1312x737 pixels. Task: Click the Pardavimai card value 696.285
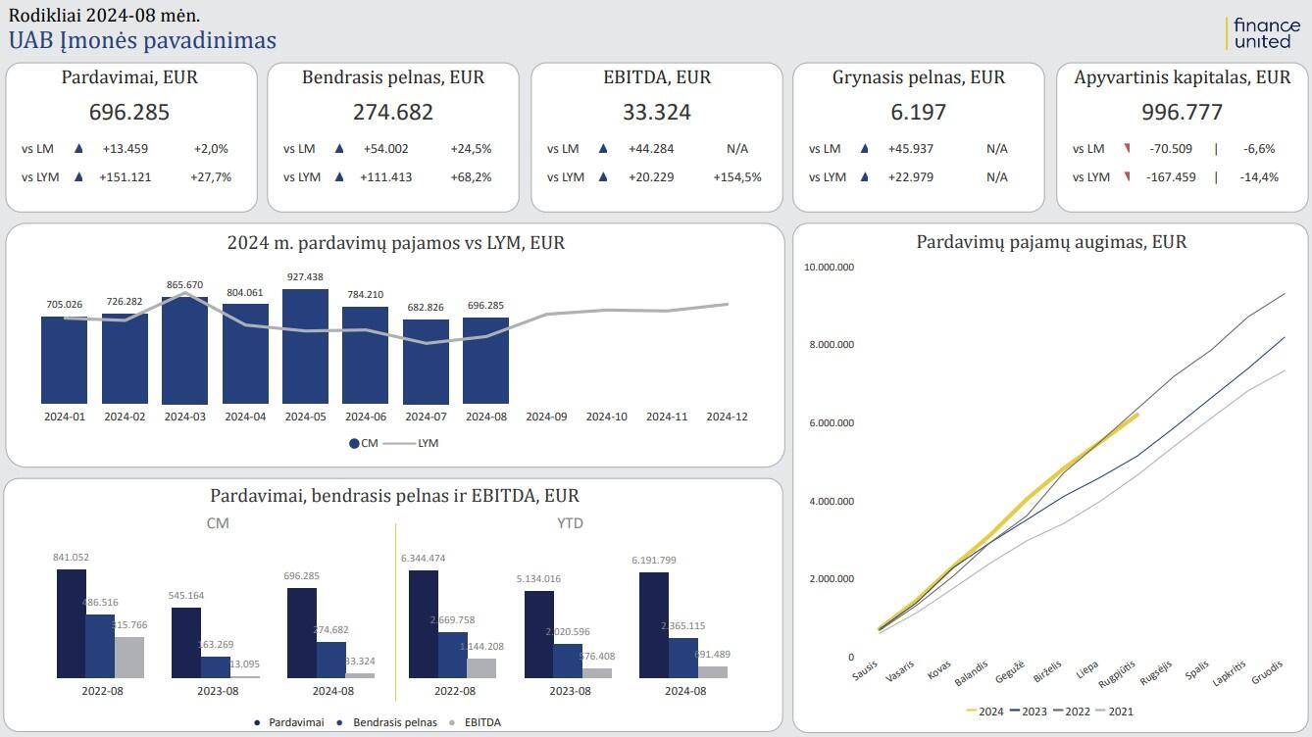pyautogui.click(x=129, y=112)
